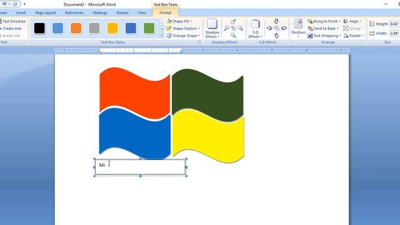The image size is (400, 225).
Task: Apply the black text box style
Action: [x=39, y=28]
